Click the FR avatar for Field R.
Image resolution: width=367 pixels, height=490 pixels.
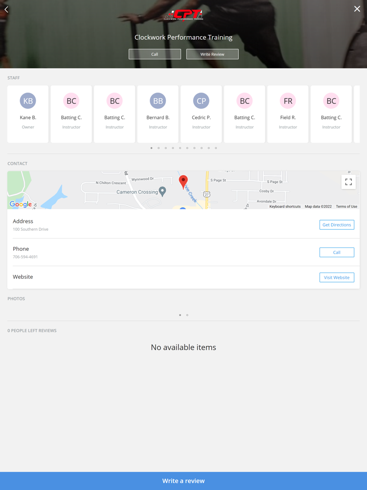click(288, 100)
